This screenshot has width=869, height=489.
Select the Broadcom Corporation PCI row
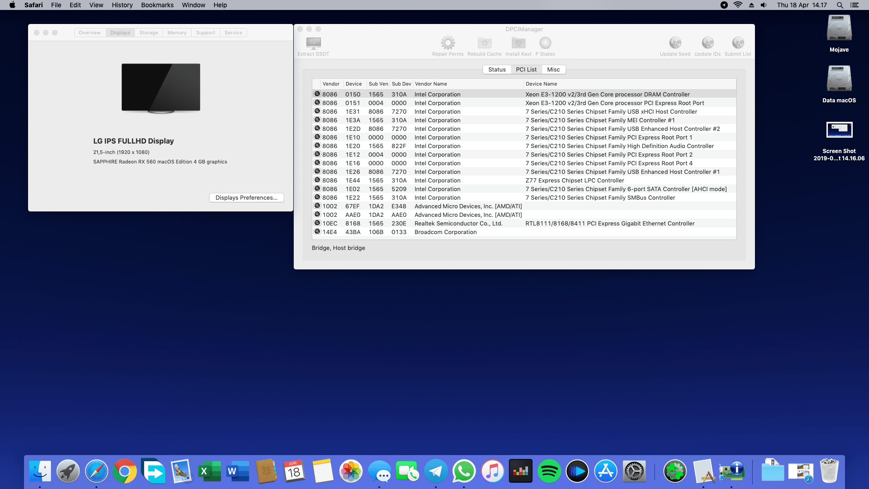tap(445, 232)
